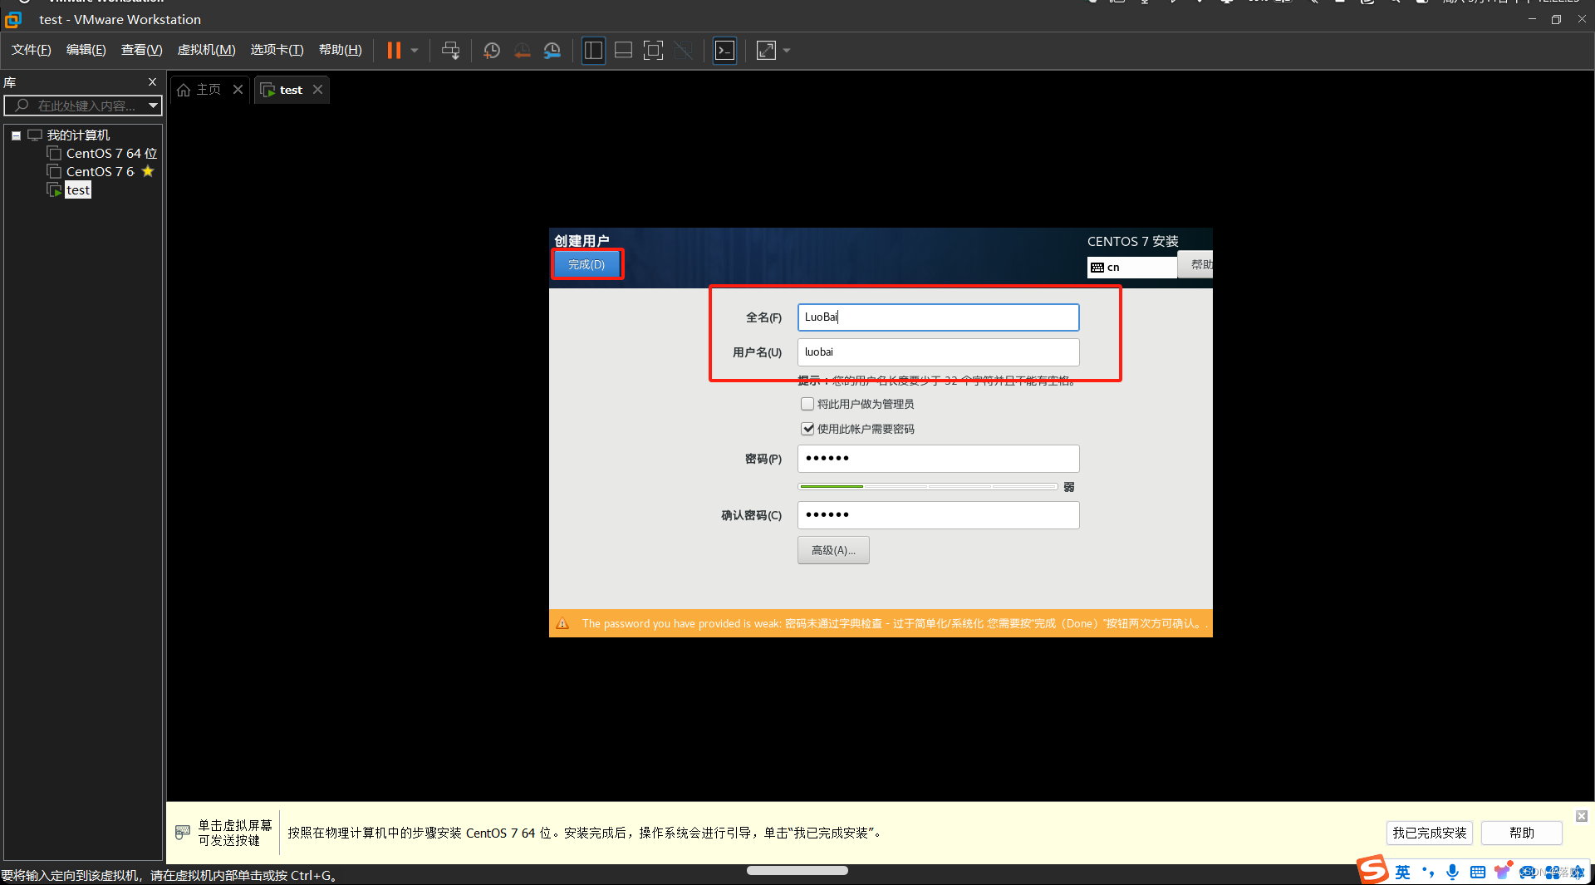Click the 帮助 button in install bar
Image resolution: width=1595 pixels, height=885 pixels.
(1522, 833)
